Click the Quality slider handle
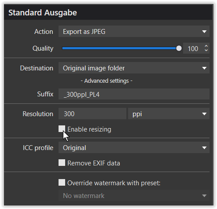 179,48
